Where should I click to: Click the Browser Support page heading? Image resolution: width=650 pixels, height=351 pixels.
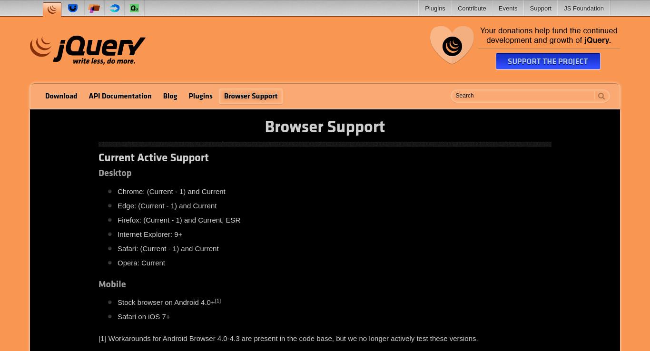click(325, 127)
